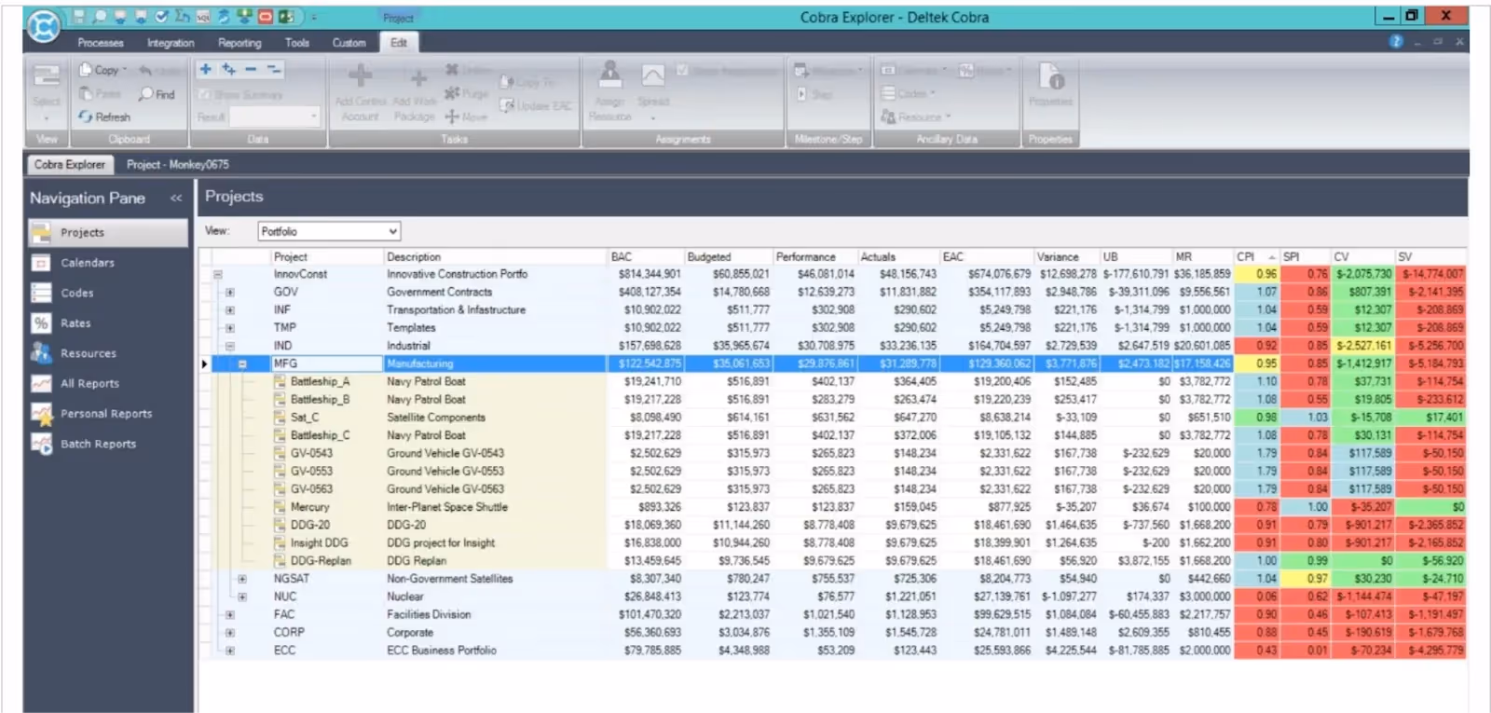Select the DDG-Replan project row
1491x713 pixels.
[x=831, y=561]
